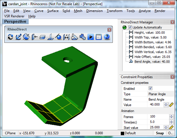The width and height of the screenshot is (177, 138).
Task: Open the Edit menu
Action: tap(16, 11)
